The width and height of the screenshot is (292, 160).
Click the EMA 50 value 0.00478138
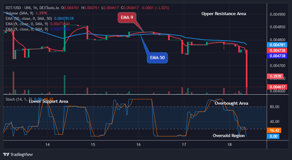pyautogui.click(x=64, y=19)
